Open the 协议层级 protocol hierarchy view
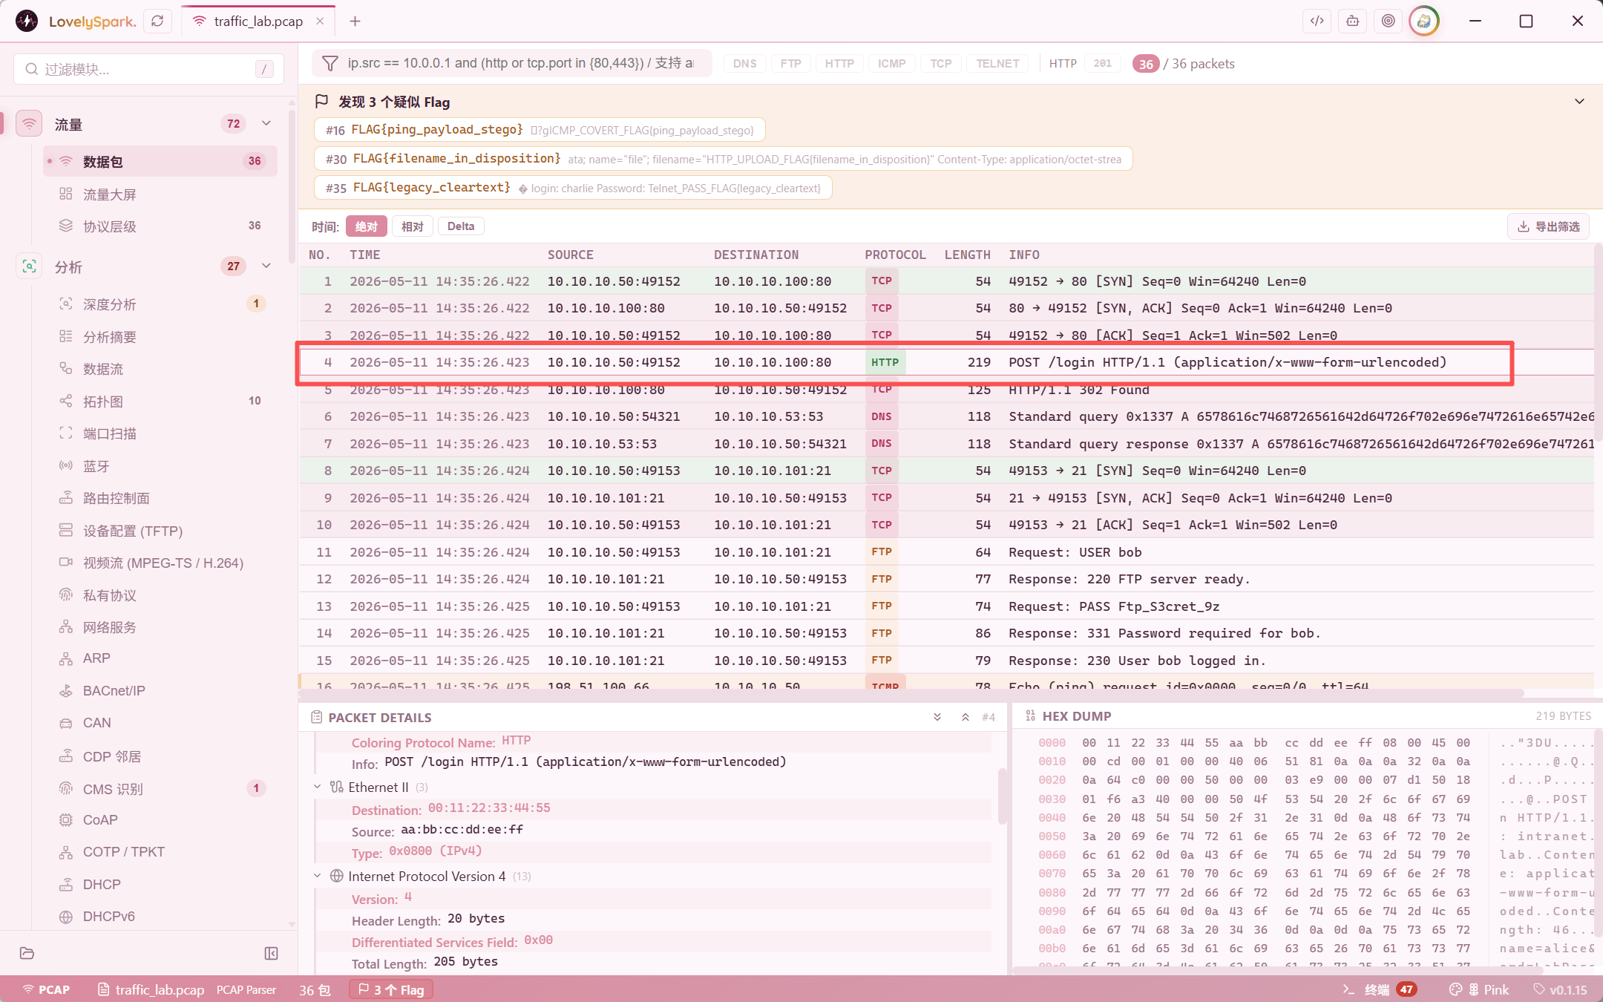1603x1002 pixels. point(160,226)
